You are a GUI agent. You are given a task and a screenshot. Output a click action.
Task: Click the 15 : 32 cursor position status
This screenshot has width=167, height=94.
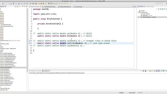pos(140,93)
